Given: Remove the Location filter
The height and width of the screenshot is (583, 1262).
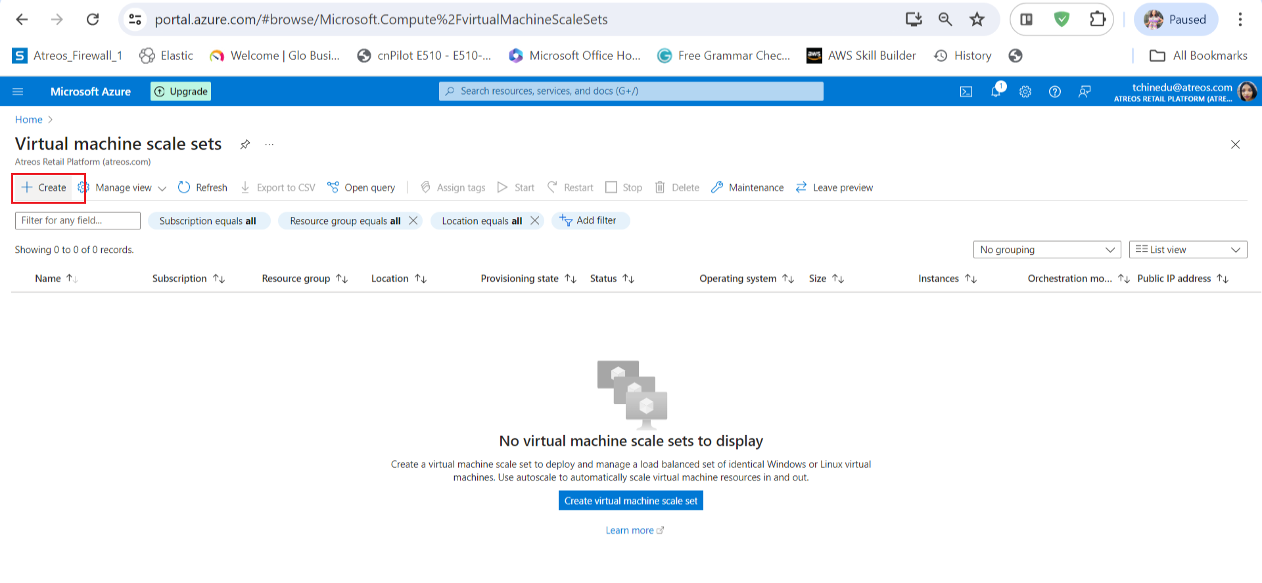Looking at the screenshot, I should (x=535, y=221).
